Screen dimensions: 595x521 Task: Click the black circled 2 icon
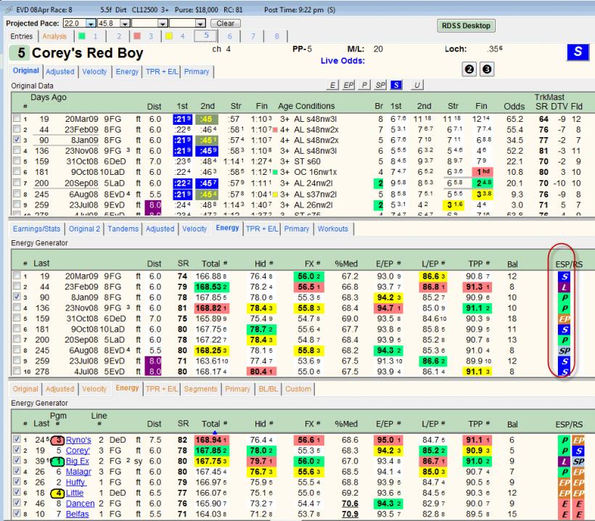click(x=469, y=70)
